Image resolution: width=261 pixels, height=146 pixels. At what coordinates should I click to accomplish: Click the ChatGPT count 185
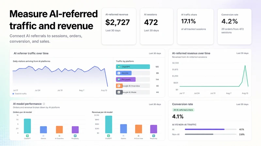point(157,67)
